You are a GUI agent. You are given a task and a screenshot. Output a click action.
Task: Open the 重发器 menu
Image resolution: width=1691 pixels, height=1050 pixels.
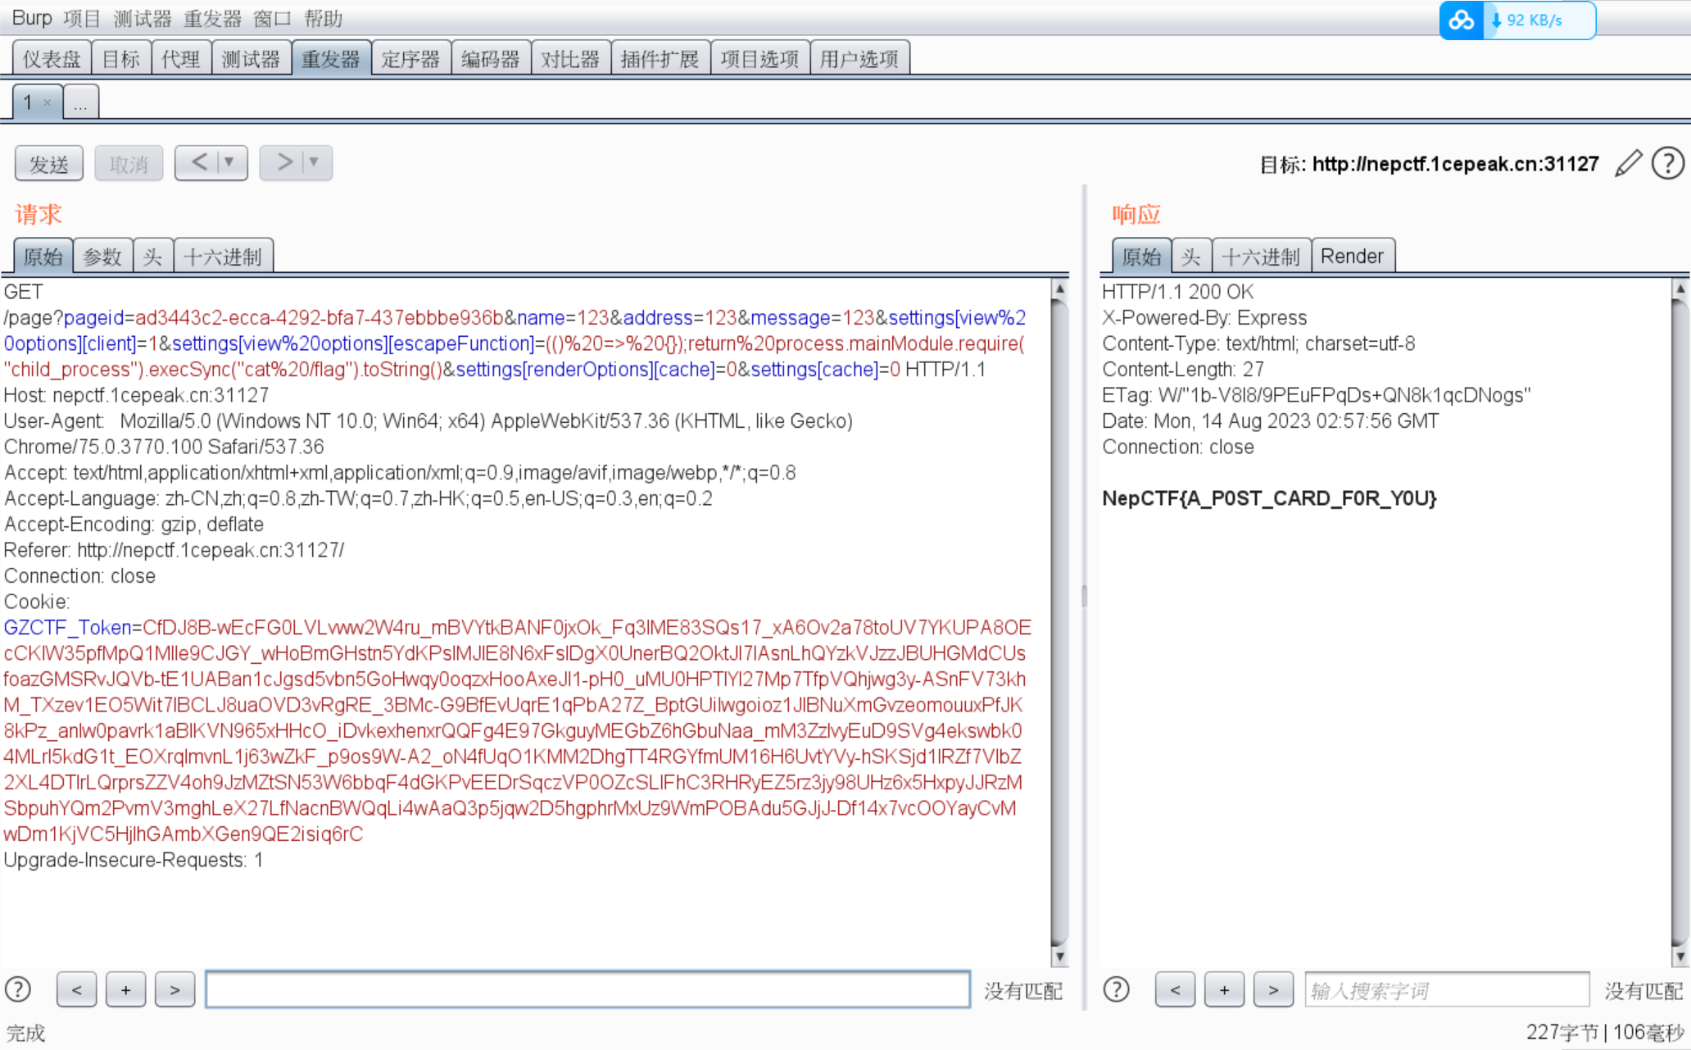click(x=212, y=18)
